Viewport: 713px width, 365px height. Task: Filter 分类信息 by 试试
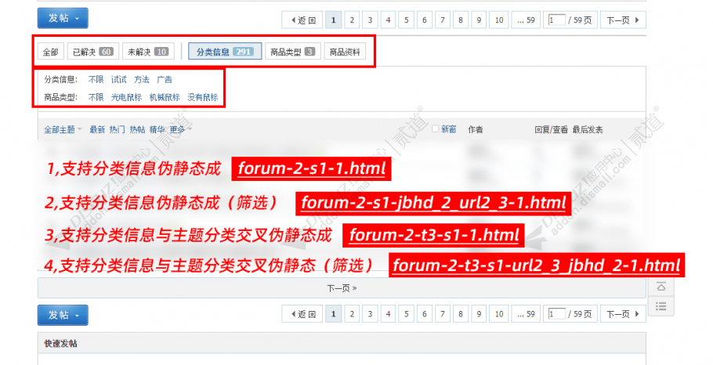(118, 80)
